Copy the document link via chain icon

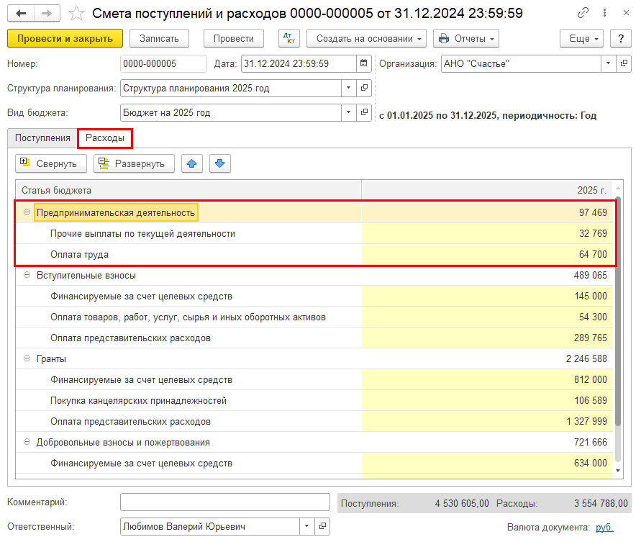582,14
